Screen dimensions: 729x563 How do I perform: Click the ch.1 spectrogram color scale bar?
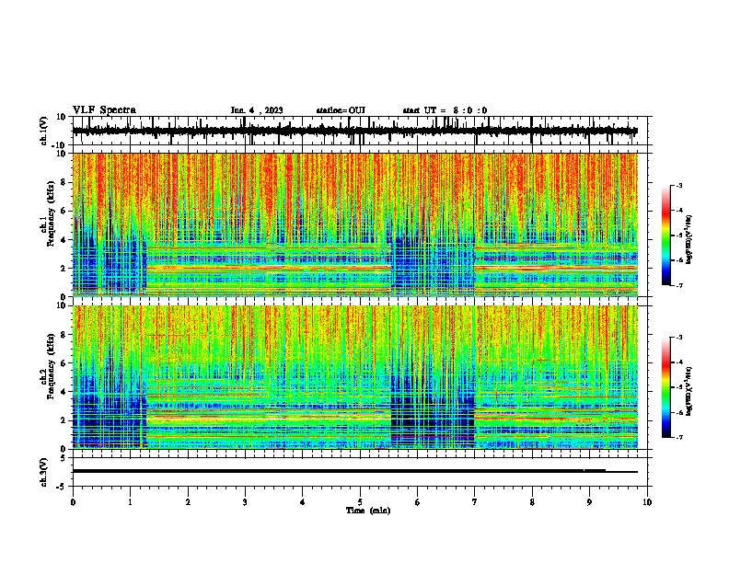click(x=665, y=236)
